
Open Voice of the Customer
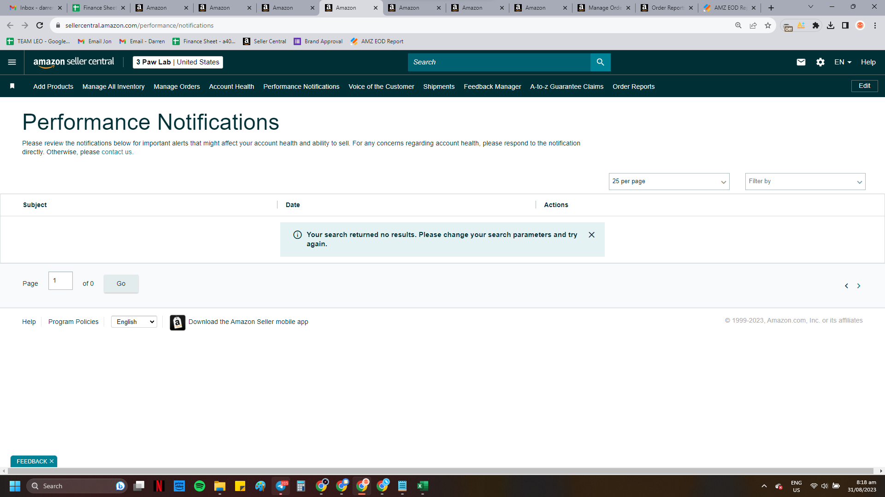tap(381, 87)
